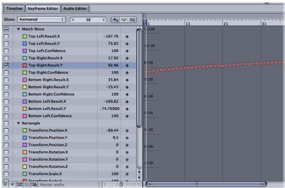Open animation menu for Top Right.Result.X
This screenshot has height=188, width=285.
127,58
